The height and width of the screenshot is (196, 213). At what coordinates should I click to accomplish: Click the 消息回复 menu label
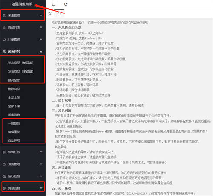coord(14,188)
